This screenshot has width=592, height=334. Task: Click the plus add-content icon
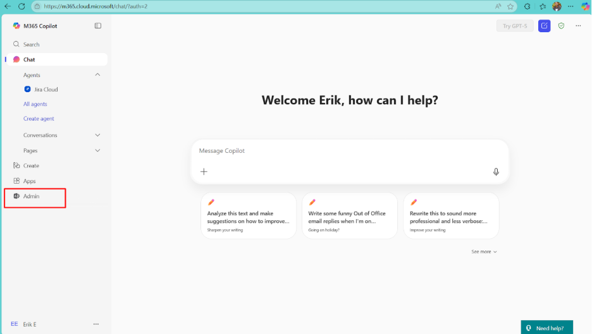tap(204, 172)
